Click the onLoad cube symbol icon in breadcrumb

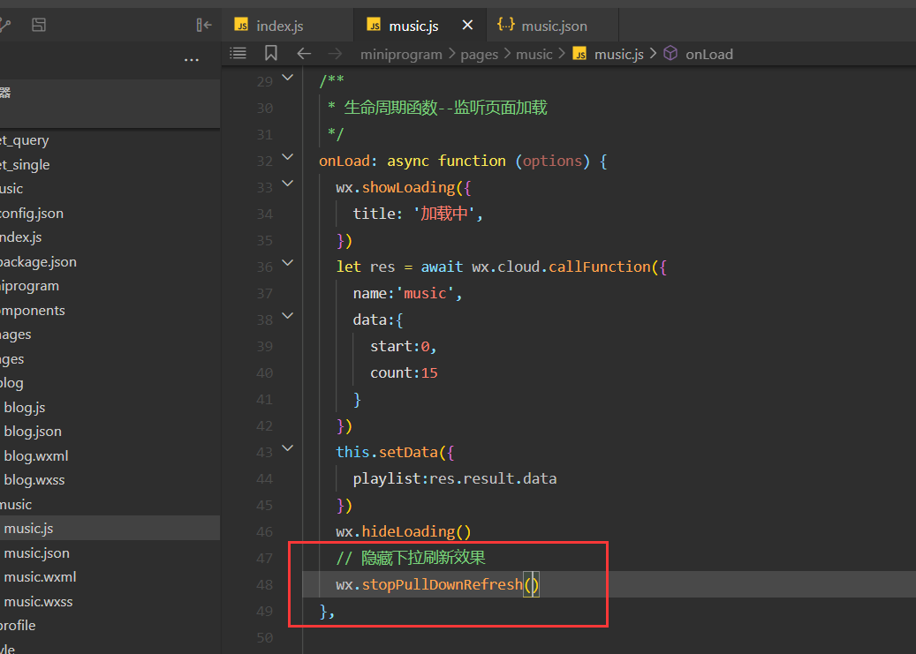point(670,53)
